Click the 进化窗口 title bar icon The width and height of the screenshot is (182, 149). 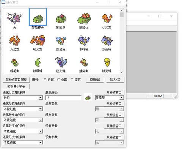[3, 2]
